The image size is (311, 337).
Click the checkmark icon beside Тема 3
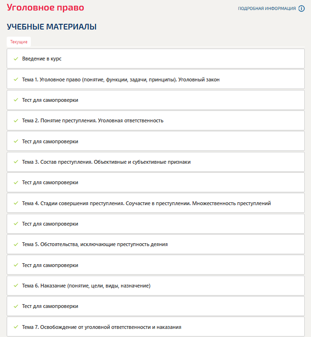tap(16, 162)
